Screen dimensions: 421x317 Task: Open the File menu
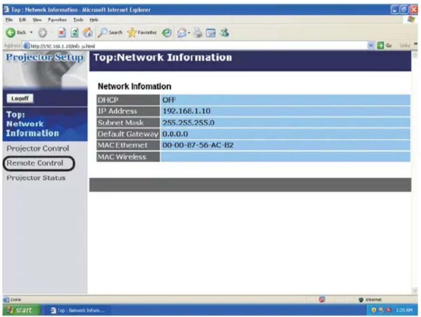click(x=9, y=20)
